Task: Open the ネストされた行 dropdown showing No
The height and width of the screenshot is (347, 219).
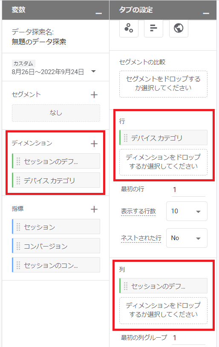Action: pyautogui.click(x=187, y=238)
